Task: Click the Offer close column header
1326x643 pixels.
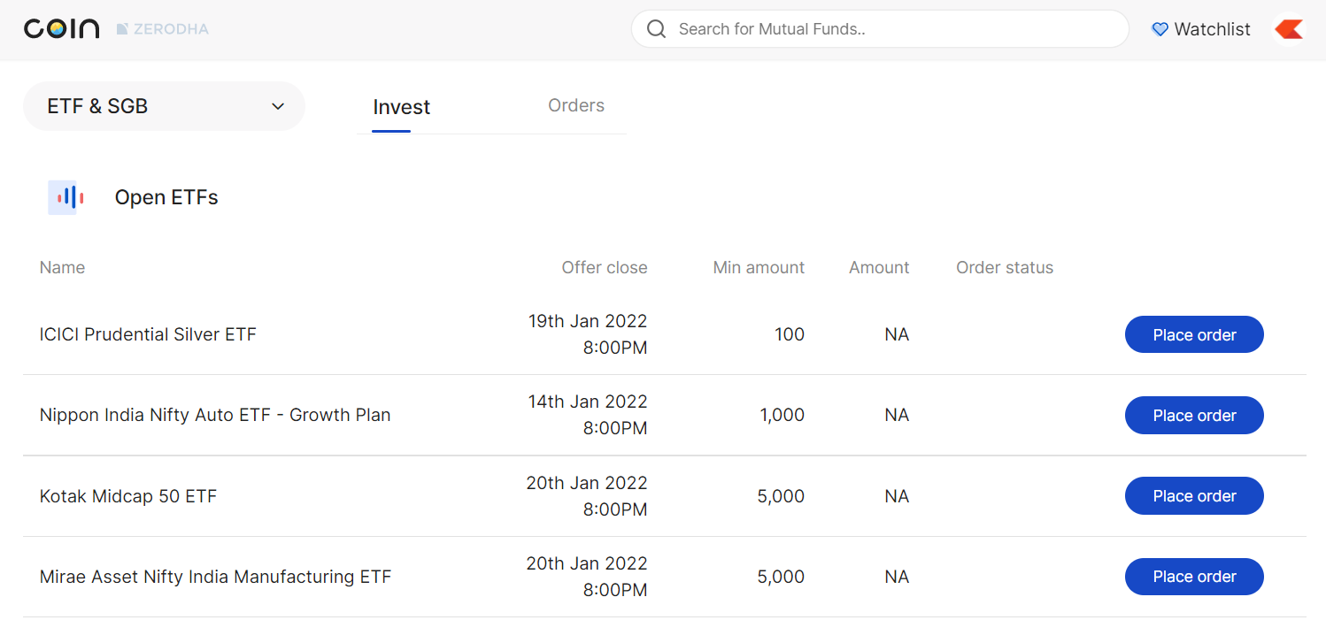Action: [x=605, y=267]
